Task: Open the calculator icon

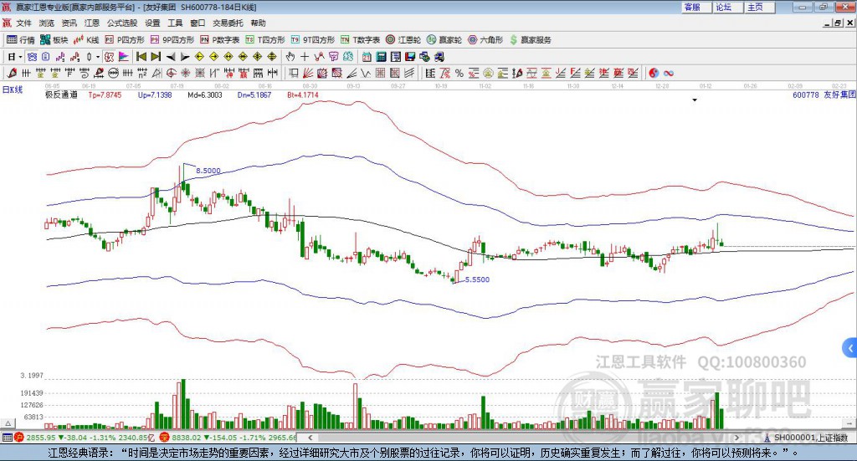Action: coord(382,57)
